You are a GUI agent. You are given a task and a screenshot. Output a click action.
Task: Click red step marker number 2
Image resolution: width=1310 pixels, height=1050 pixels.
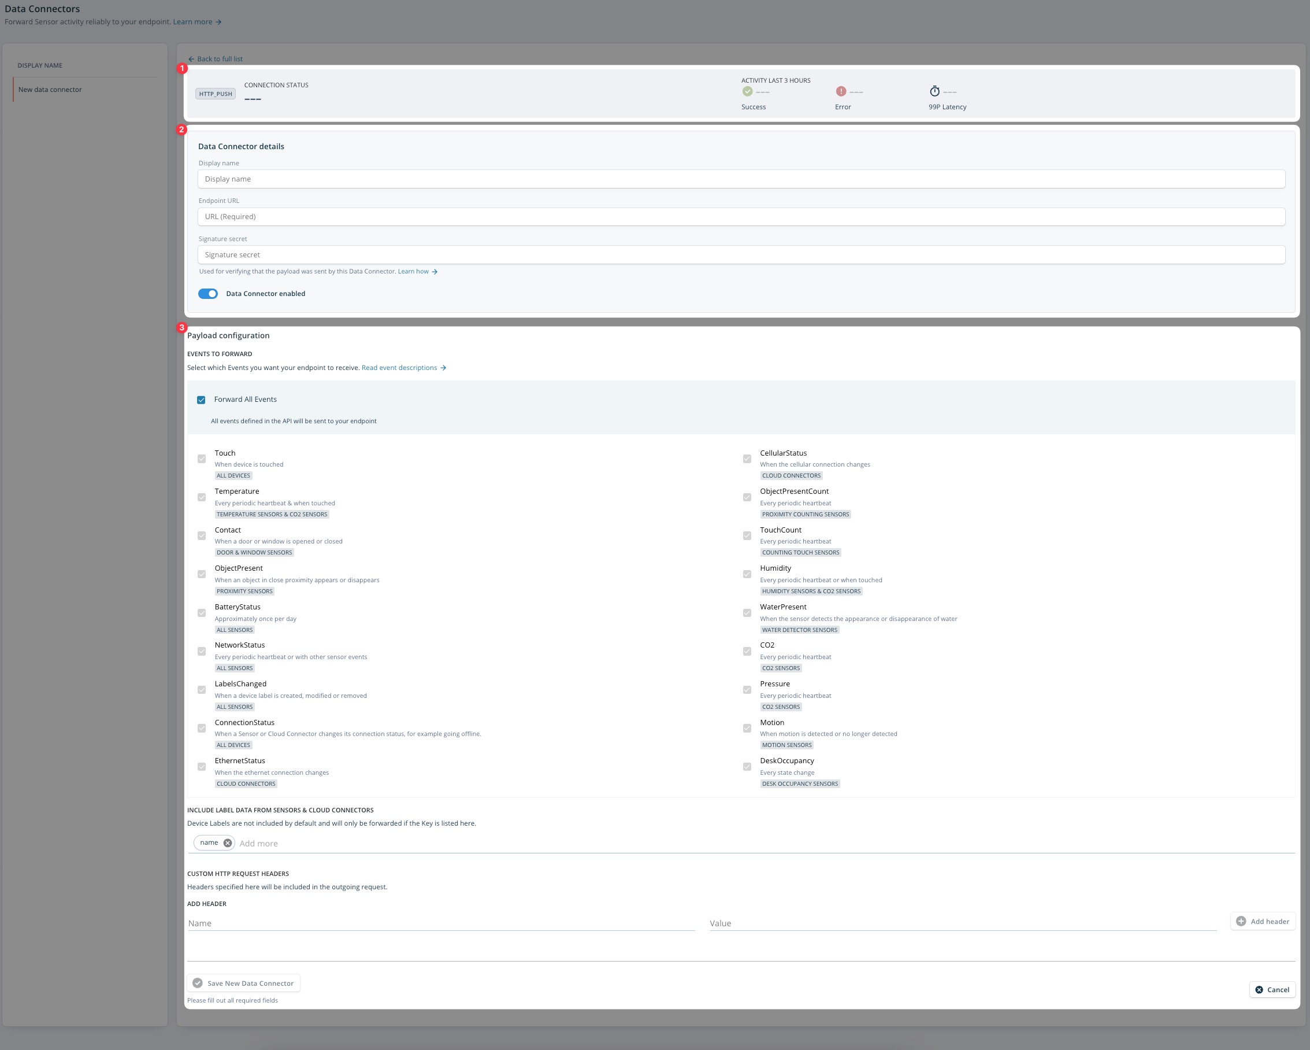tap(181, 130)
